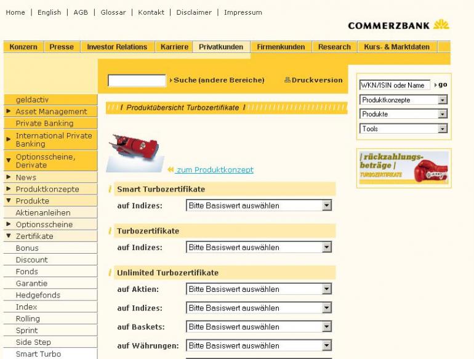Open the auf Währungen Basiswert dropdown
This screenshot has height=359, width=474.
tap(259, 345)
